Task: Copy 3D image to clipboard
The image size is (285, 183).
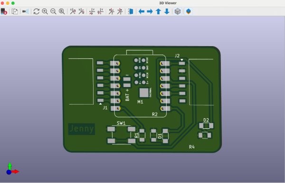Action: 15,11
